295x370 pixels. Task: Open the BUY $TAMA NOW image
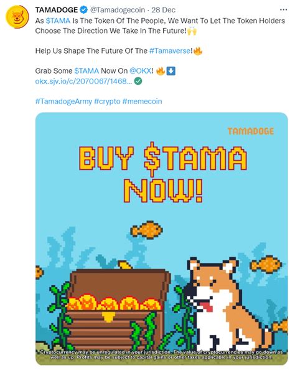(x=162, y=239)
